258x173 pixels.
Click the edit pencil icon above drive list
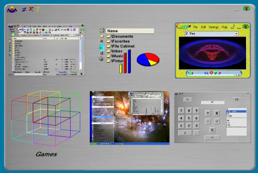(x=102, y=30)
